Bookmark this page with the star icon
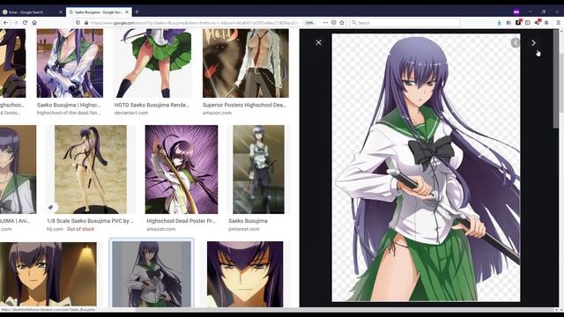 tap(342, 23)
